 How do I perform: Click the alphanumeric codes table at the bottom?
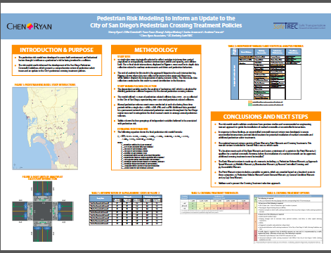tap(126, 210)
